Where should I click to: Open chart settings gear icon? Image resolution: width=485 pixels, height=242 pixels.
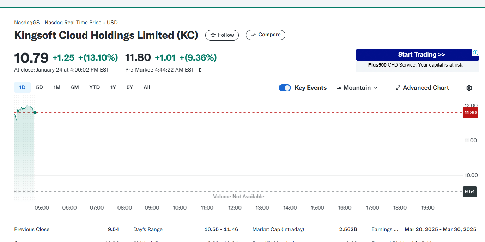pos(469,88)
